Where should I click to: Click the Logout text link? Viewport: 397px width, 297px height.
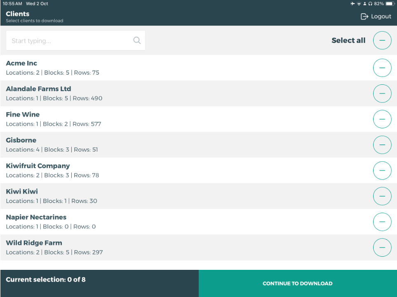(x=381, y=16)
